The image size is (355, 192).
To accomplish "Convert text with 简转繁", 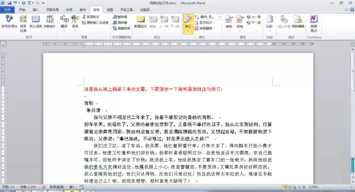I will click(x=120, y=22).
